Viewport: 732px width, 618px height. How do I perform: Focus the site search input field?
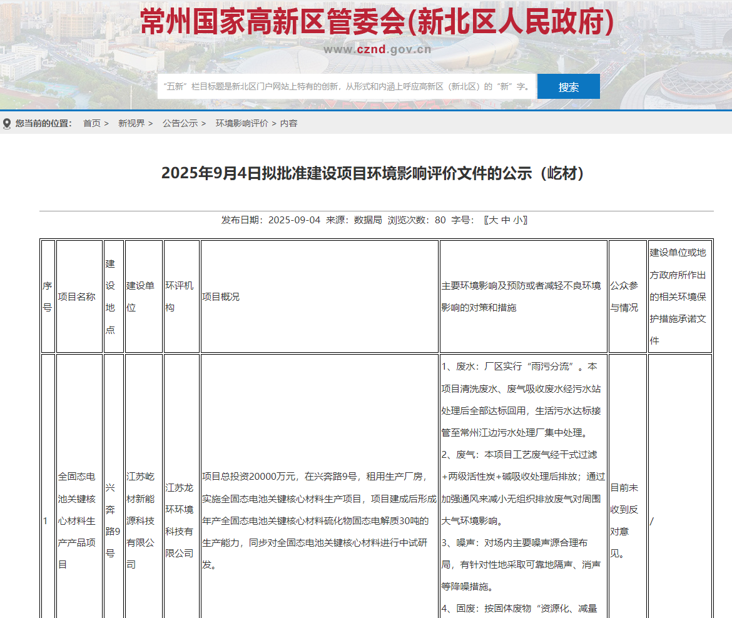(347, 86)
